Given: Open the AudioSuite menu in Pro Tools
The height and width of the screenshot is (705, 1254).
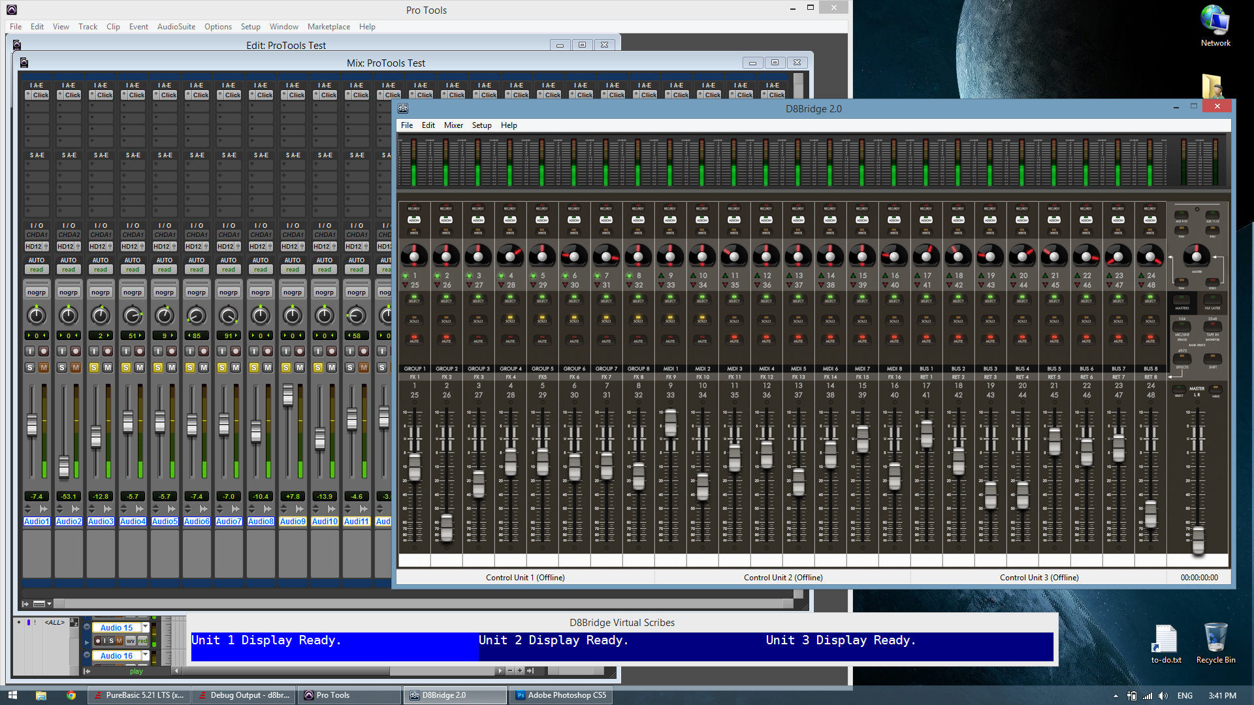Looking at the screenshot, I should [176, 27].
